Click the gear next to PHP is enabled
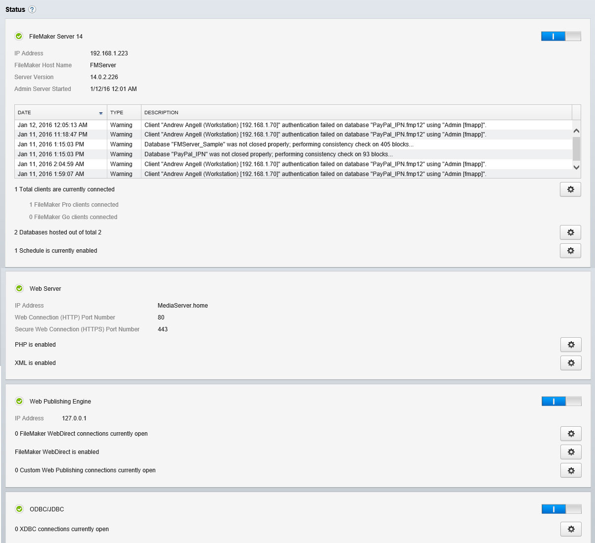595x543 pixels. (x=571, y=345)
